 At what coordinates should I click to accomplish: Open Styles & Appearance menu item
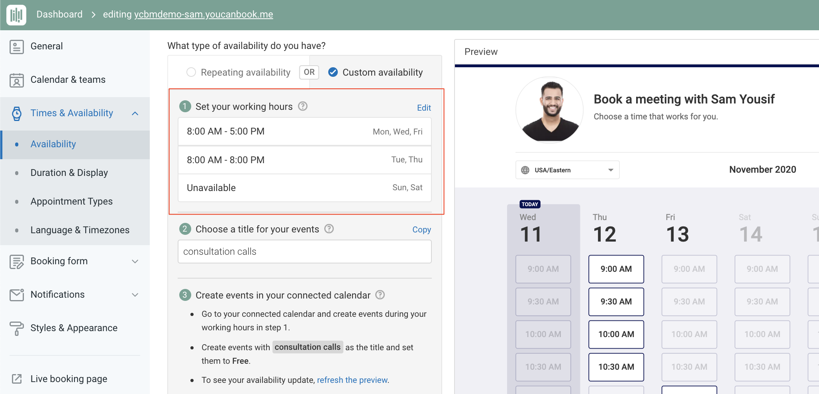point(74,328)
